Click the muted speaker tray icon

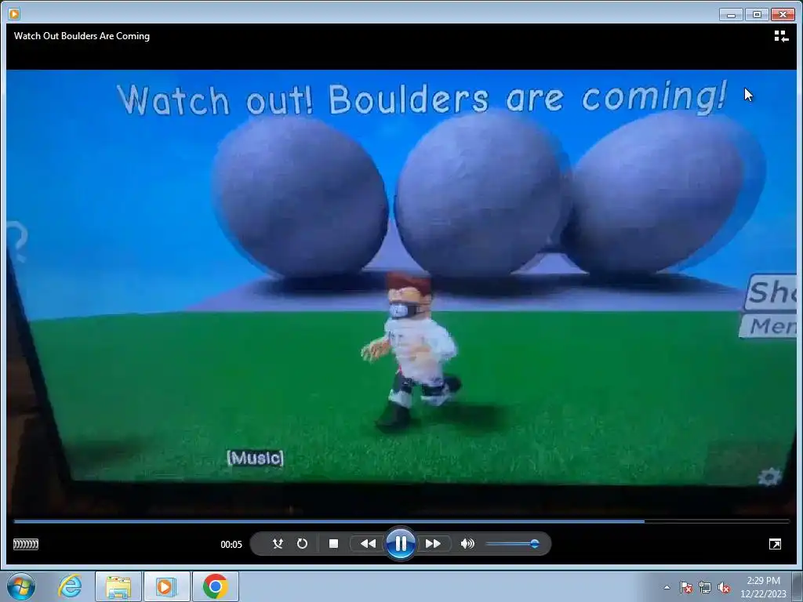tap(724, 587)
